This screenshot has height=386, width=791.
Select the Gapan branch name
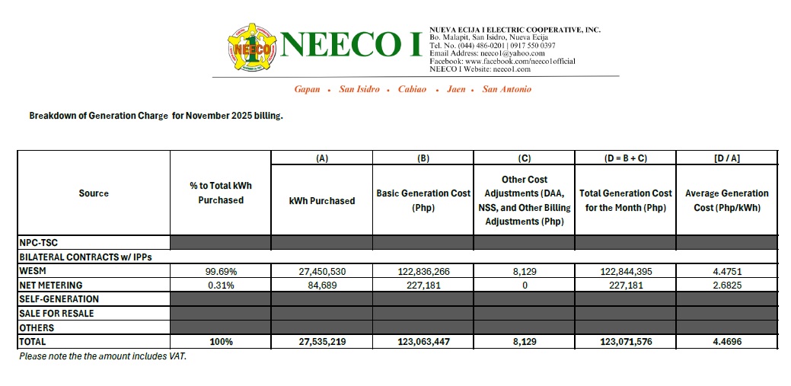tap(307, 89)
